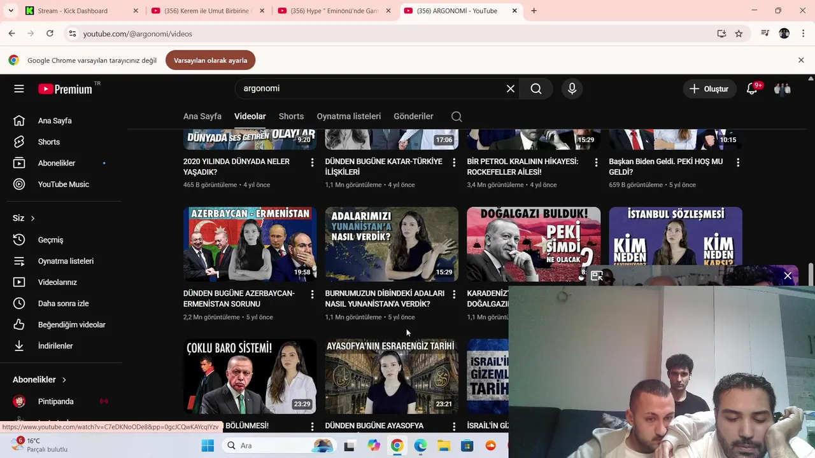
Task: Play AZERBAYCAN - ERMENİSTAN thumbnail video
Action: tap(250, 244)
